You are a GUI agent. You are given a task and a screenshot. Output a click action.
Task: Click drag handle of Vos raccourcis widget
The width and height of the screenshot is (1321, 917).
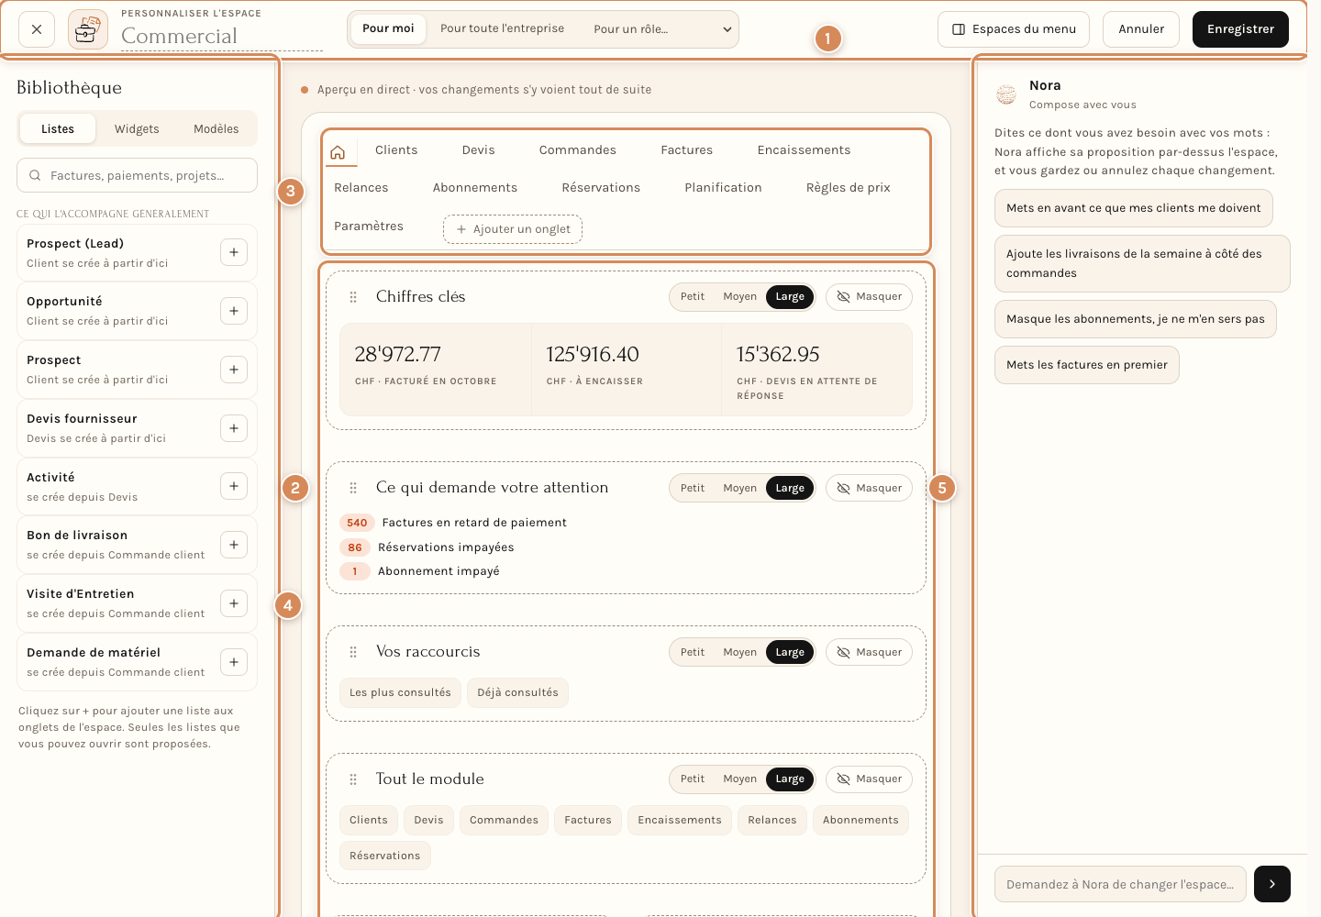tap(353, 652)
